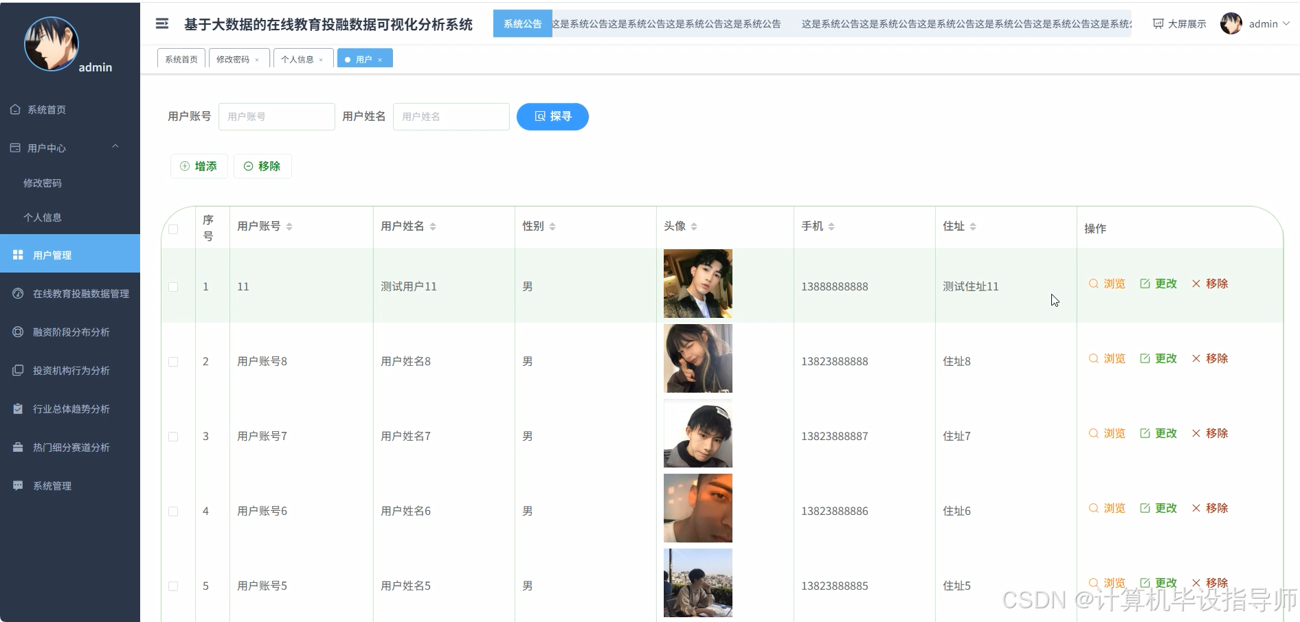Open 热门细分赛道分析 menu

(70, 447)
